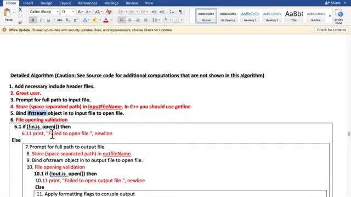
Task: Click the text effects outlined A icon
Action: tap(85, 20)
